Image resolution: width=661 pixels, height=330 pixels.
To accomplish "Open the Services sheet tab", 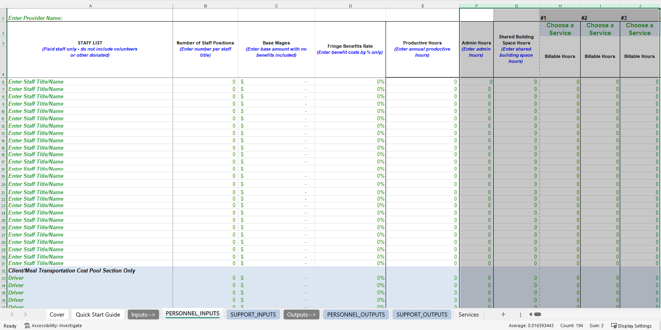I will [x=468, y=314].
